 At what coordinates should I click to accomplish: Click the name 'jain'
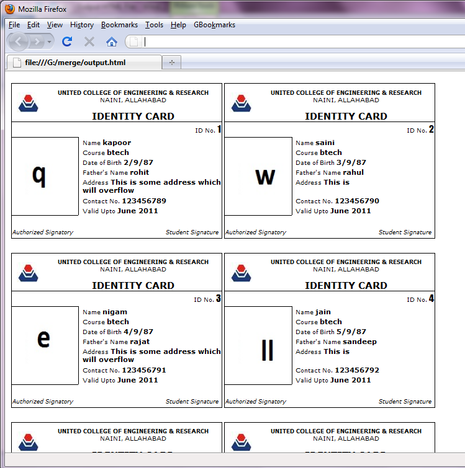click(323, 312)
